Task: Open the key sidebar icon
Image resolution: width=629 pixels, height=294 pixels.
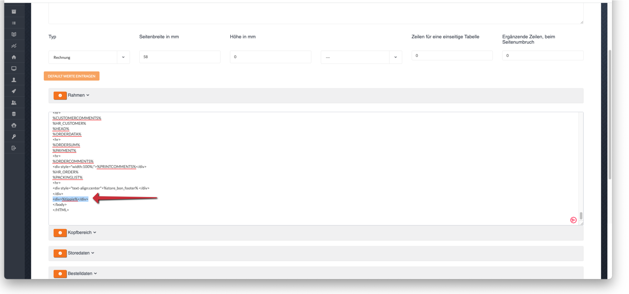Action: point(14,137)
